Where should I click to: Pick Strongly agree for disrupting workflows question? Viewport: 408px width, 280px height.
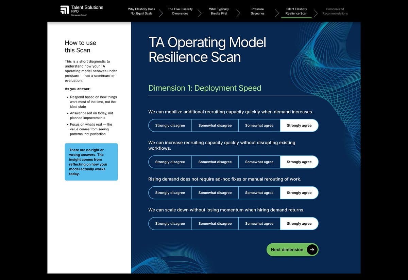299,162
